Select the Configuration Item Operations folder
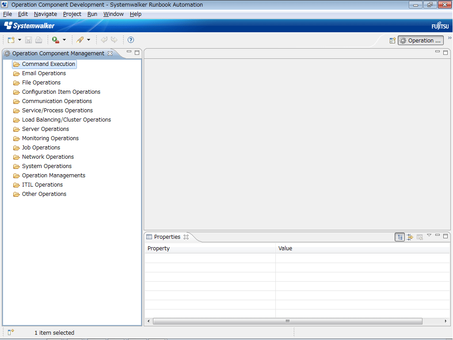 [x=57, y=92]
